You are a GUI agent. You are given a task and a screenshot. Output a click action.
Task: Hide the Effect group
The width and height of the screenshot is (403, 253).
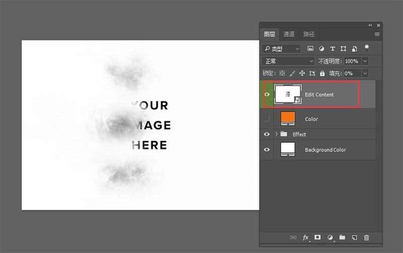coord(267,134)
